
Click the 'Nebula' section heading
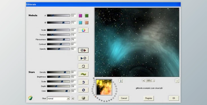[33, 15]
